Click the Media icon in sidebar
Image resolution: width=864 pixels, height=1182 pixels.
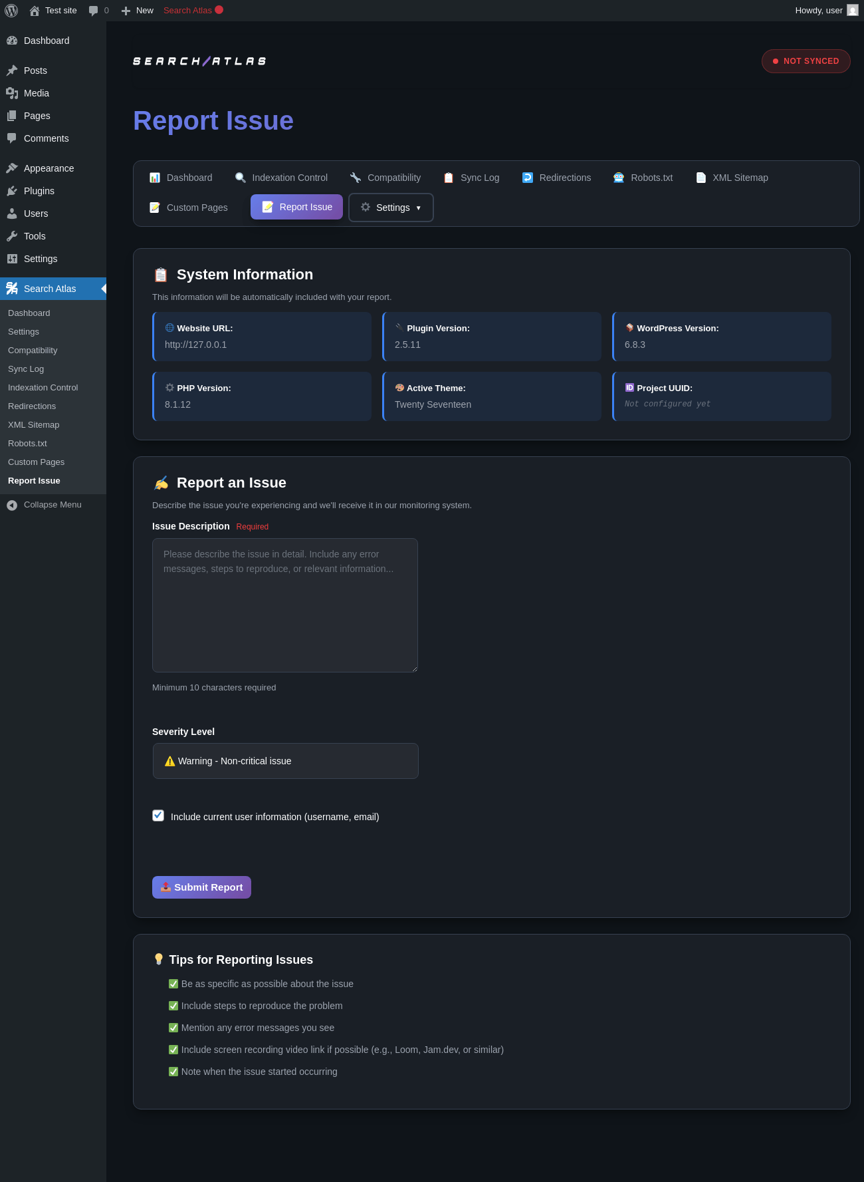(12, 93)
